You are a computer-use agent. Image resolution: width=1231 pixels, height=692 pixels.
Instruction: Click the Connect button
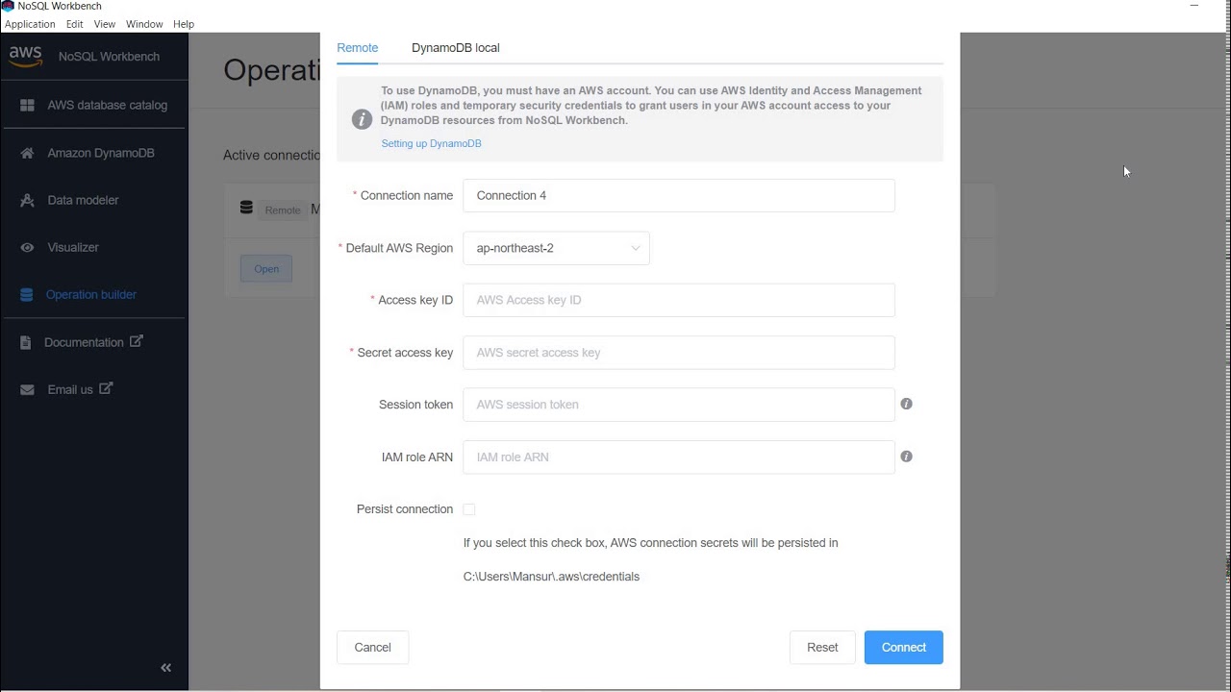(904, 648)
